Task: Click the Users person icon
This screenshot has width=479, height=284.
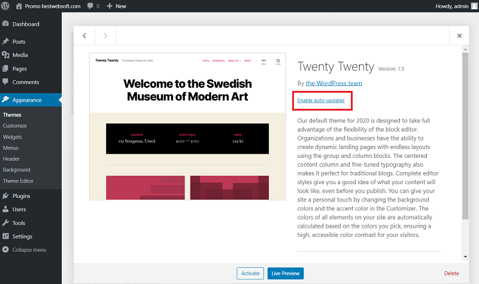Action: click(x=5, y=209)
